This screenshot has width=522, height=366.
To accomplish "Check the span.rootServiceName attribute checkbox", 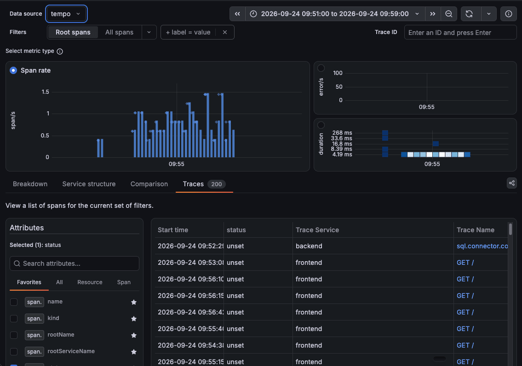I will [14, 352].
